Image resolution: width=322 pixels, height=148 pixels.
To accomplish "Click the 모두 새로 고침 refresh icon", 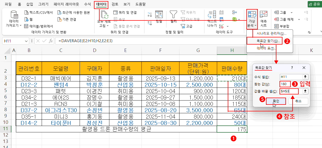I will 104,15.
